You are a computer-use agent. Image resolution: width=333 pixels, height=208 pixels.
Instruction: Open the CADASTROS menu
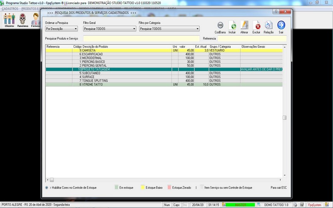pos(10,9)
